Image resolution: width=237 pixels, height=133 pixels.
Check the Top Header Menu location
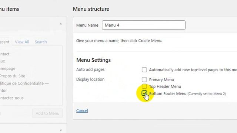point(144,86)
